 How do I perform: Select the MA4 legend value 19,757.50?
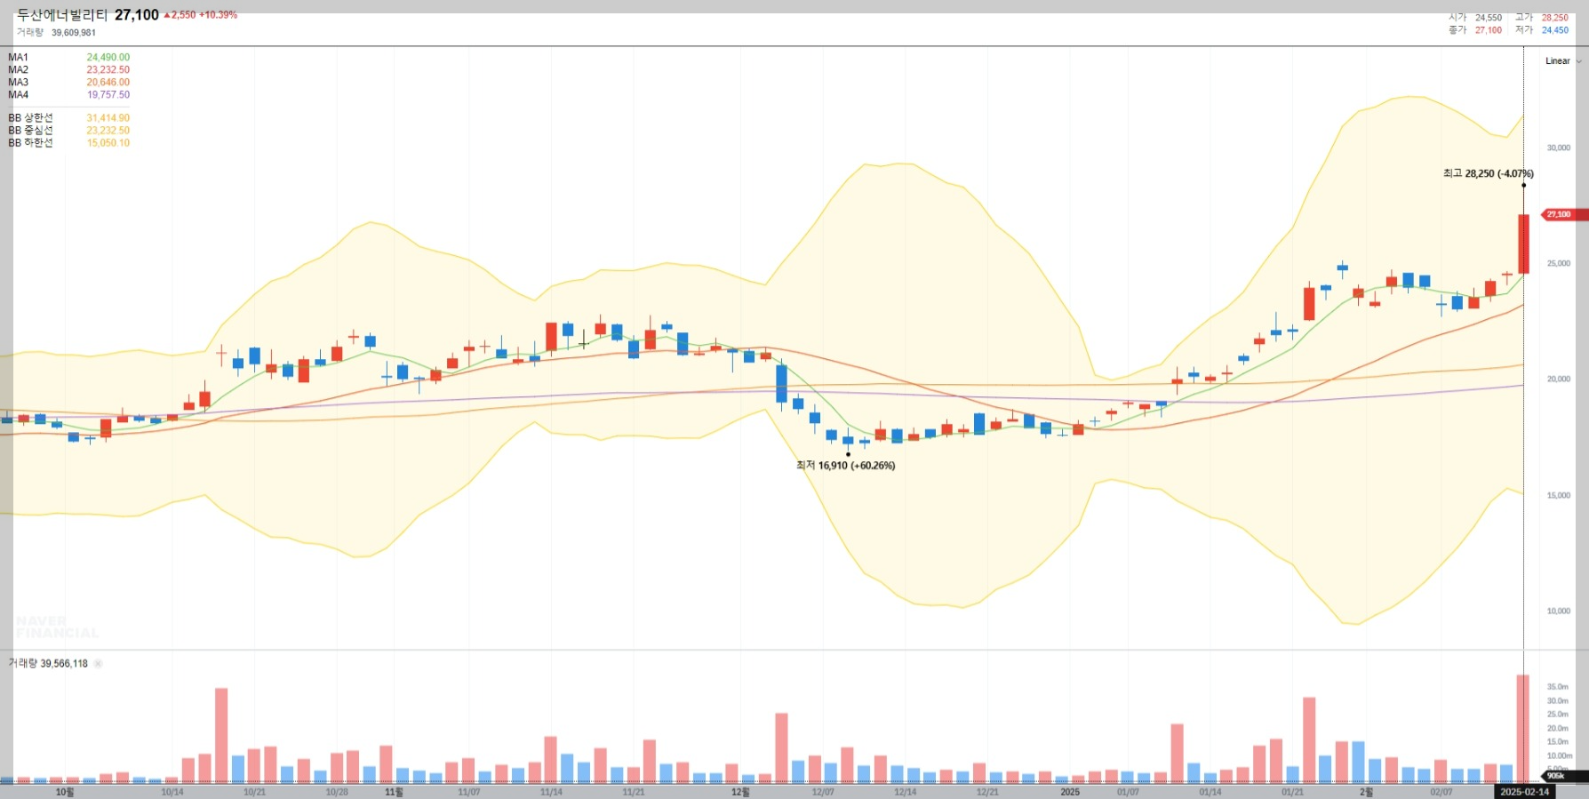(108, 95)
